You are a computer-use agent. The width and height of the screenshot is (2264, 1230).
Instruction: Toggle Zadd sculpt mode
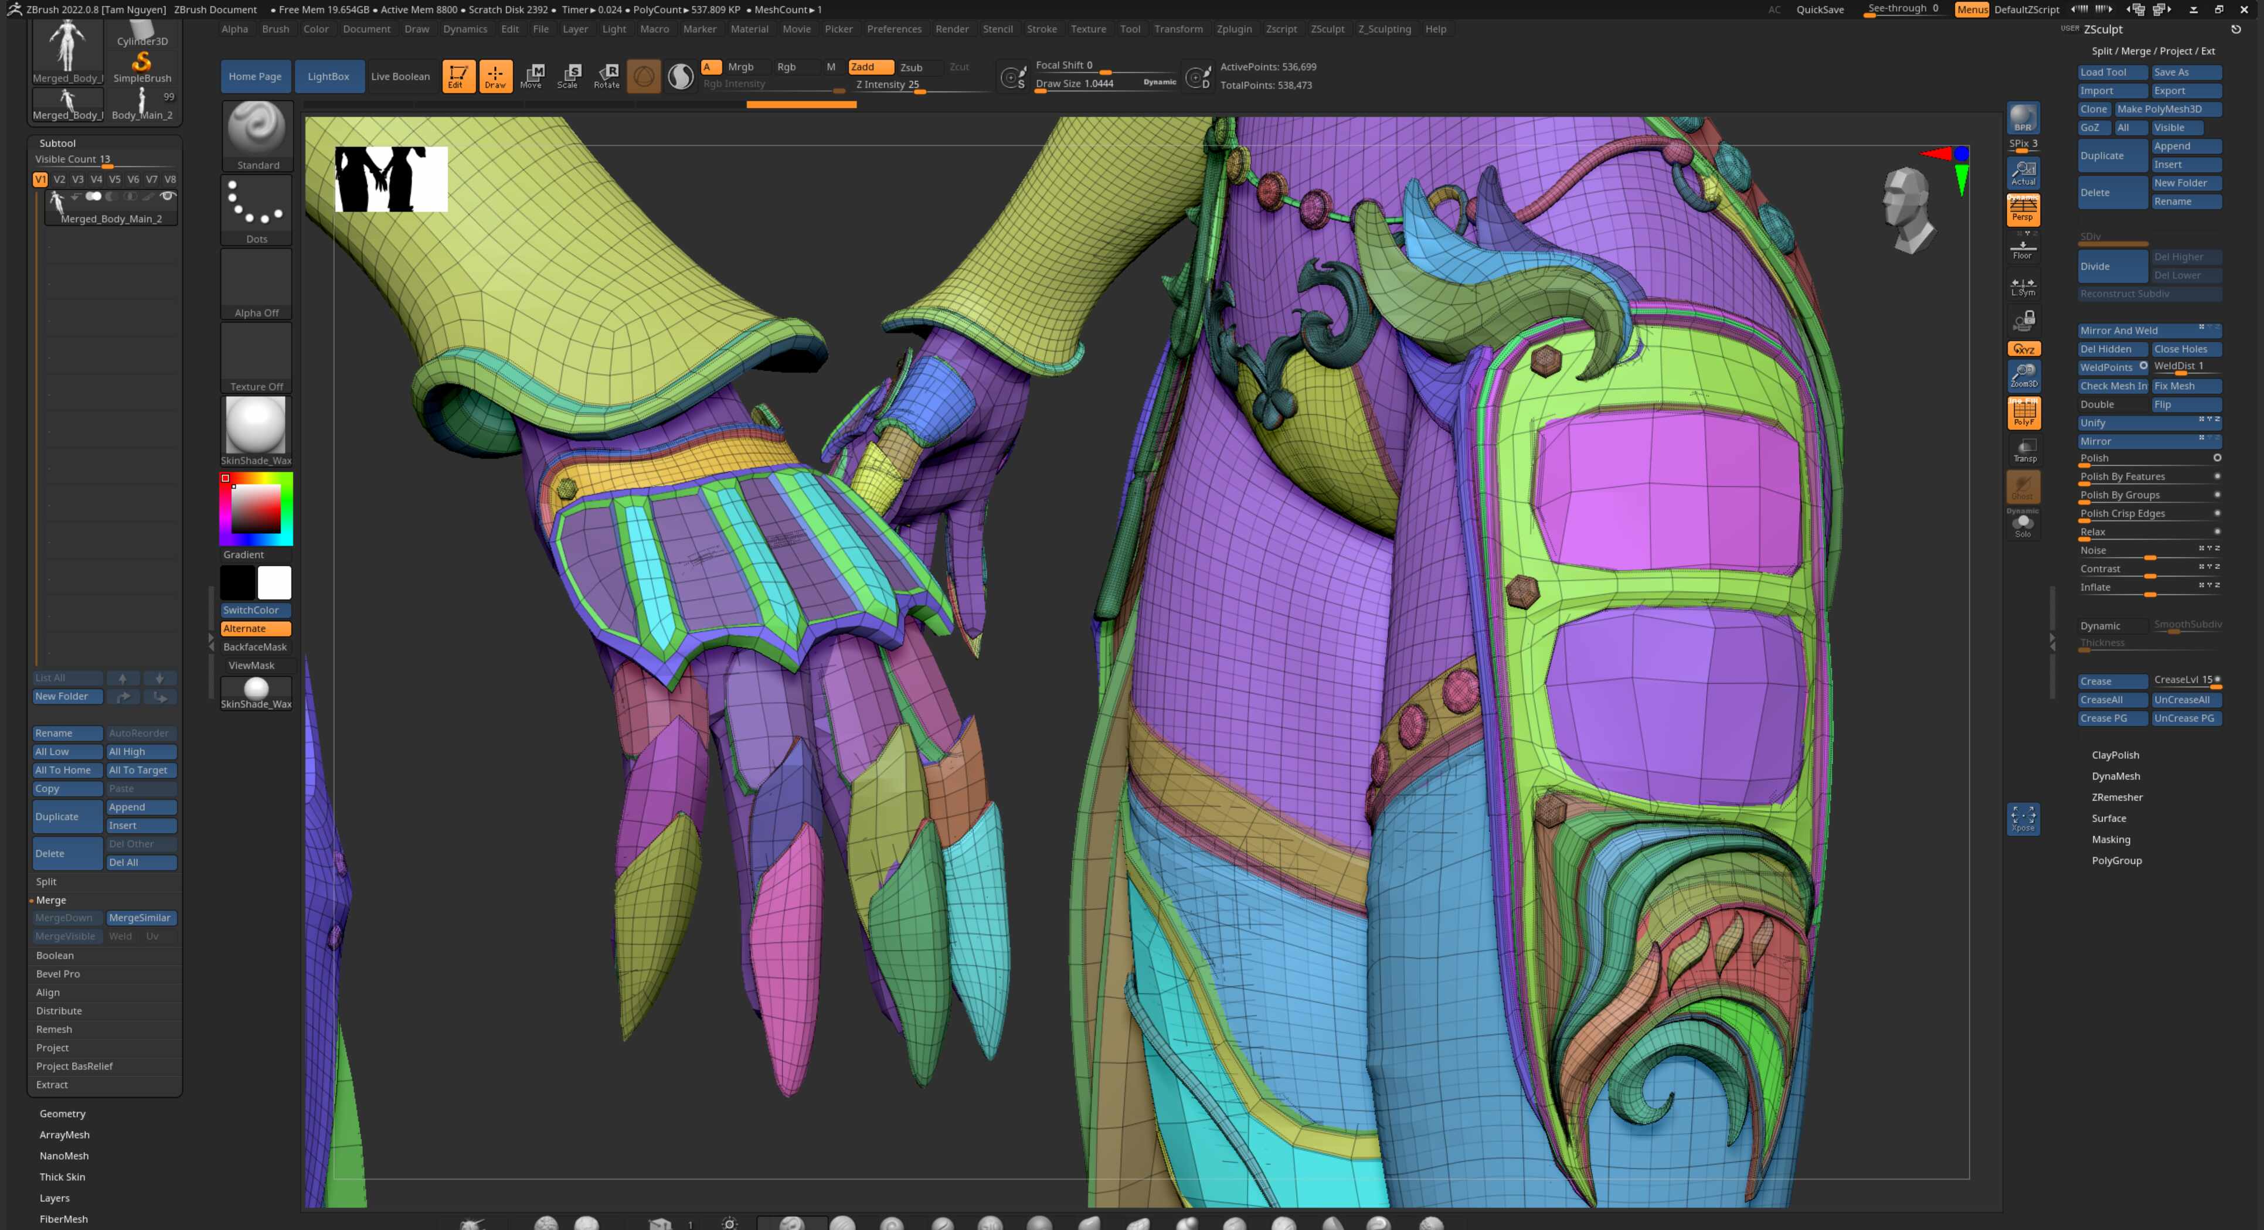(x=869, y=67)
